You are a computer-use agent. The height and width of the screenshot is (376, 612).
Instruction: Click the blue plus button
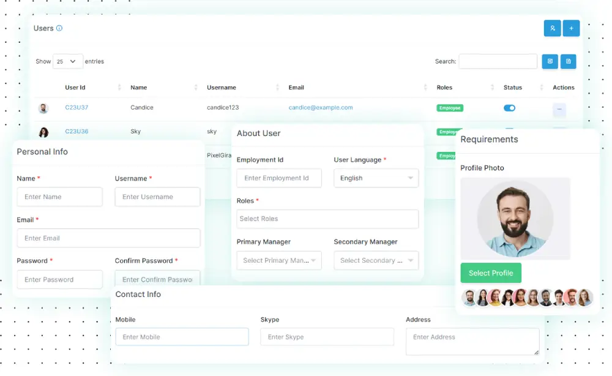(571, 28)
